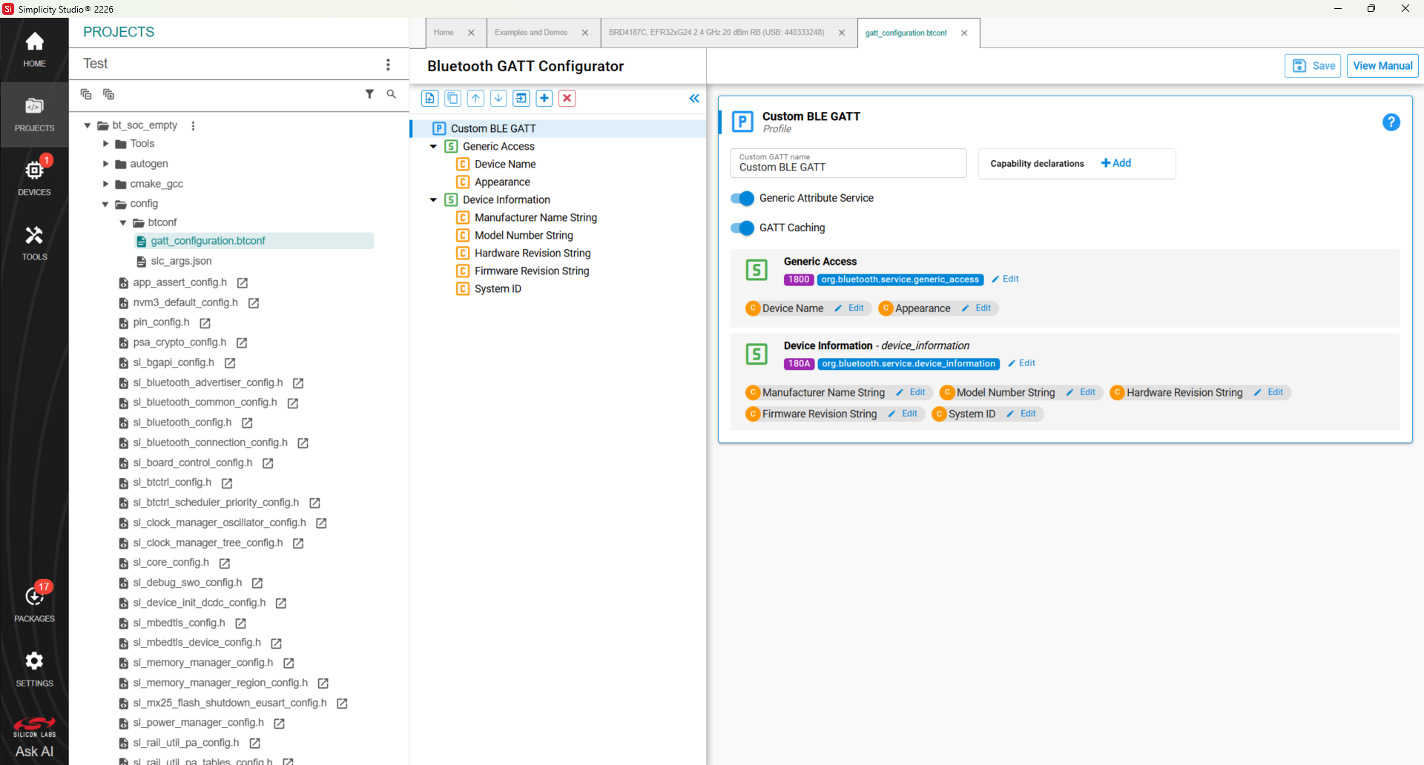Select Manufacturer Name String in GATT tree

coord(535,218)
